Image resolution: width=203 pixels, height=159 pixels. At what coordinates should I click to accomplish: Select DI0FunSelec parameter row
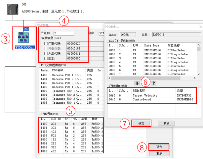point(152,50)
